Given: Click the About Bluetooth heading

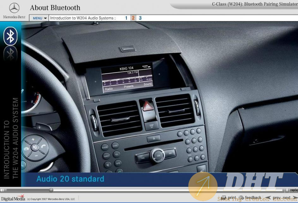Looking at the screenshot, I should (x=55, y=8).
